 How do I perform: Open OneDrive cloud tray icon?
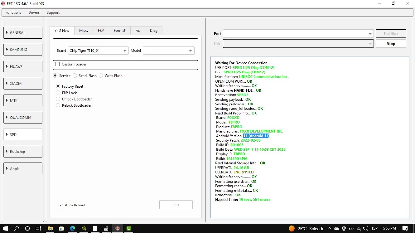coord(337,228)
